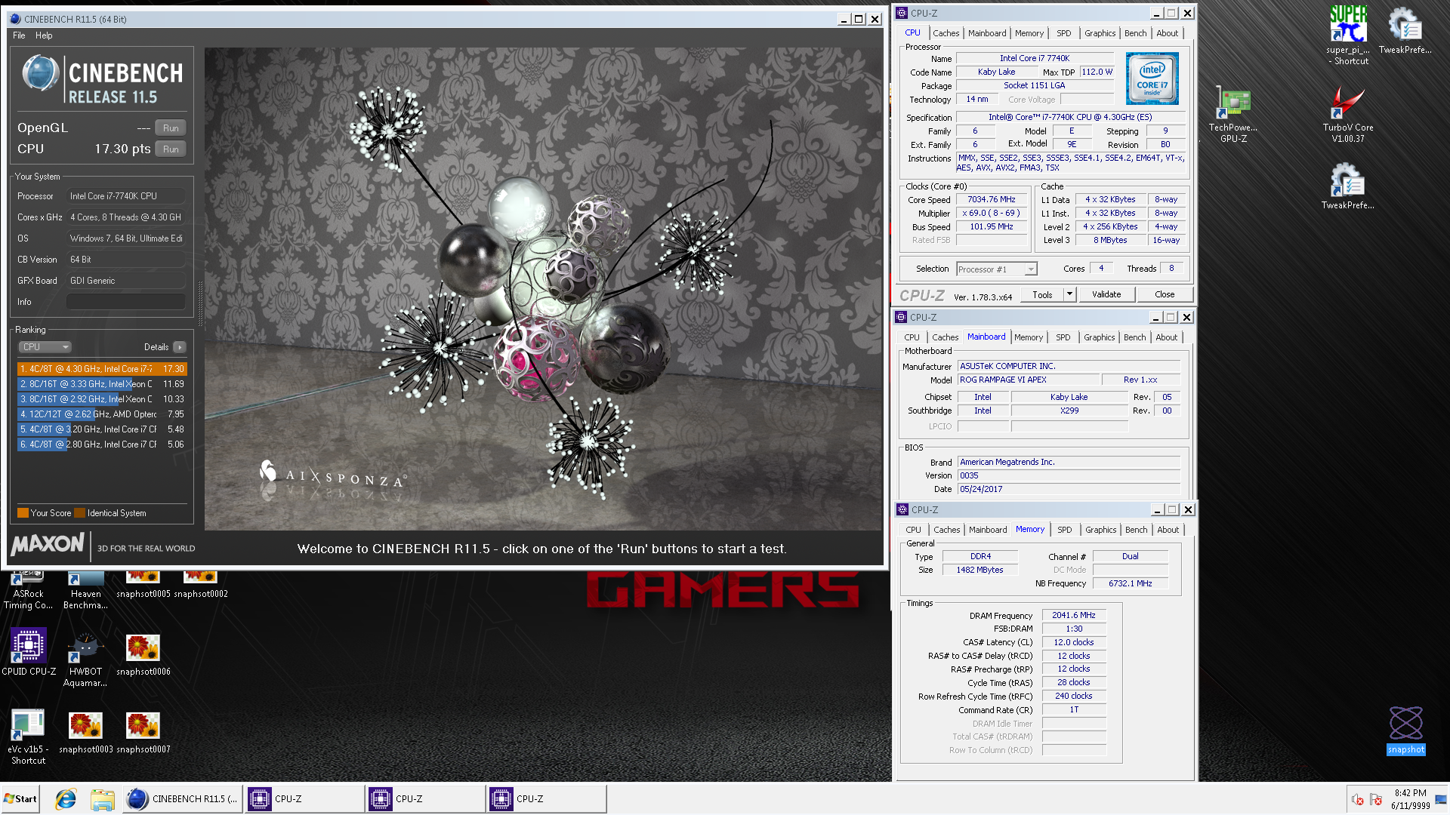
Task: Click the Cinebench panel splitter handle
Action: (x=200, y=302)
